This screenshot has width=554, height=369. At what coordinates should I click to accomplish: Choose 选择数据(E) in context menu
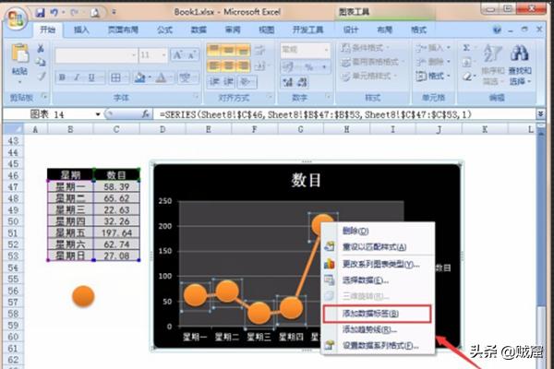pyautogui.click(x=378, y=280)
